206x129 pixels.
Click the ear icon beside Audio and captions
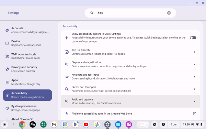(x=67, y=101)
